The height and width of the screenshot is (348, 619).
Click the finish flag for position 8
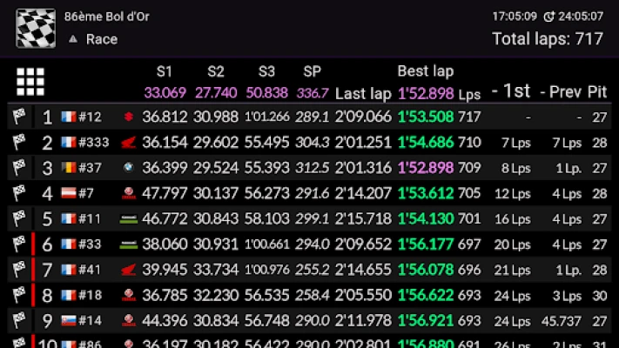pos(19,295)
